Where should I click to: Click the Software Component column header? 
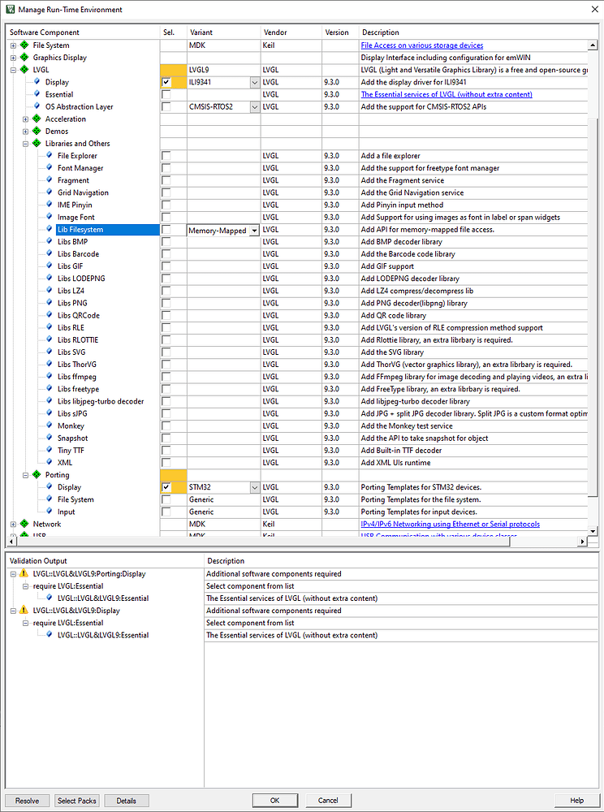82,32
